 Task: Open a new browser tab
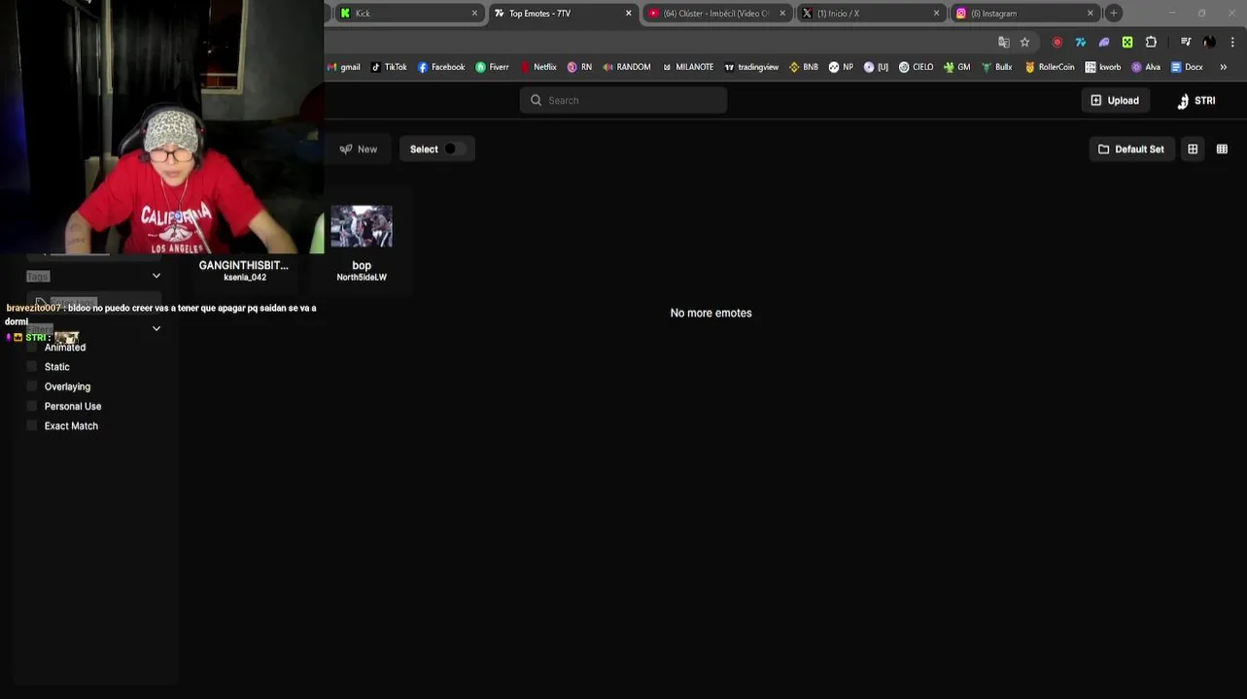tap(1114, 14)
